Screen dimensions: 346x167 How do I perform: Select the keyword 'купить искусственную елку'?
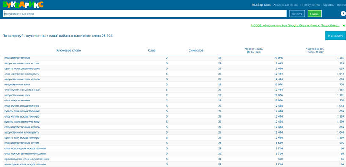tap(22, 122)
